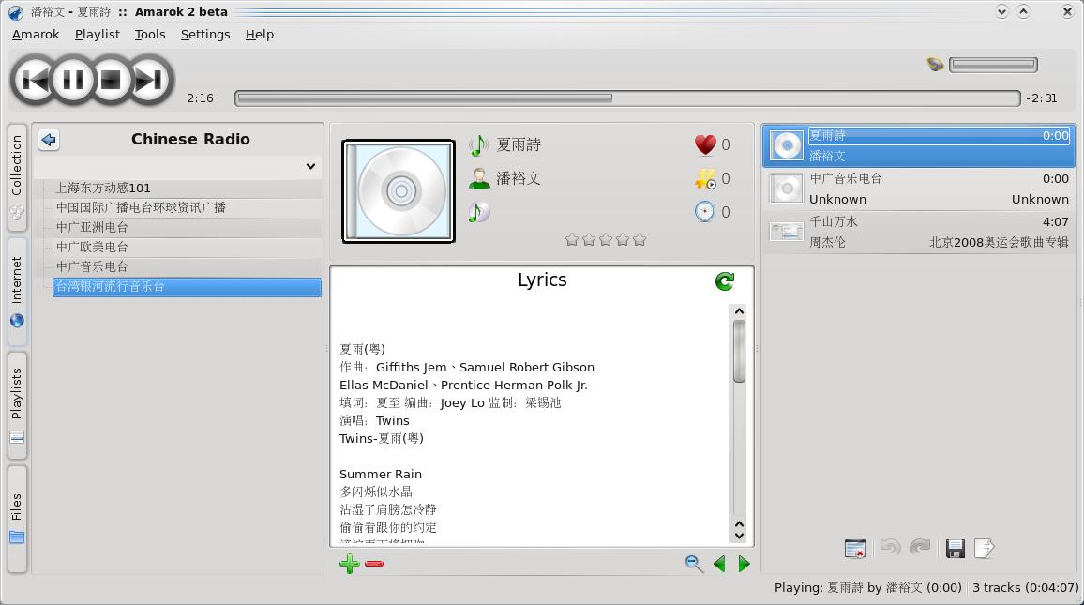Open the Playlist menu

[x=97, y=34]
